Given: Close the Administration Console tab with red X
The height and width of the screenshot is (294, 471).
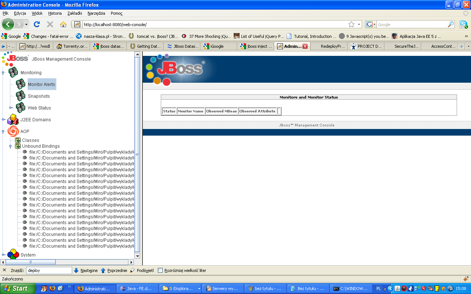Looking at the screenshot, I should pos(305,46).
